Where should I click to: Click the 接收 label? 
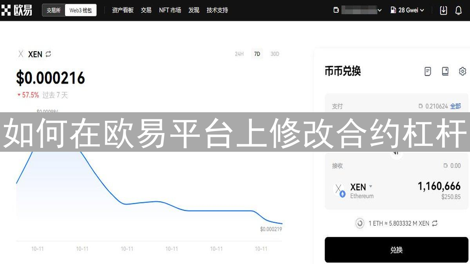pyautogui.click(x=337, y=166)
